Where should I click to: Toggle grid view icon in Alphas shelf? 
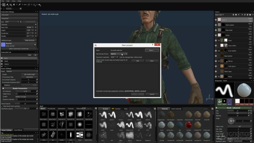click(x=96, y=108)
